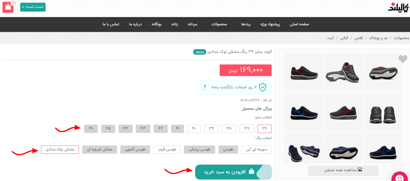Choose size ۳۹
Viewport: 410px width, 181px height.
click(211, 129)
